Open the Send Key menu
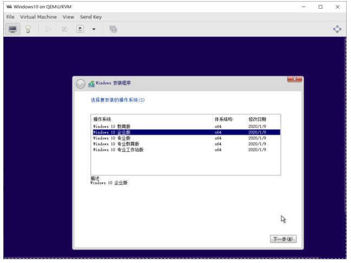Screen dimensions: 351x263 tap(91, 17)
